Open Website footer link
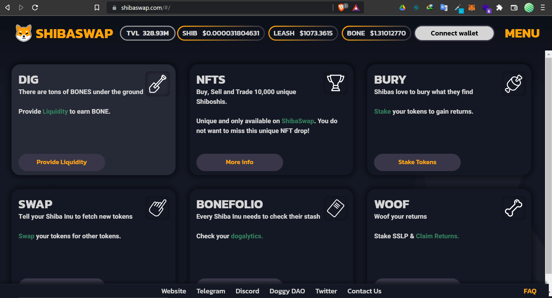This screenshot has width=552, height=298. [174, 291]
